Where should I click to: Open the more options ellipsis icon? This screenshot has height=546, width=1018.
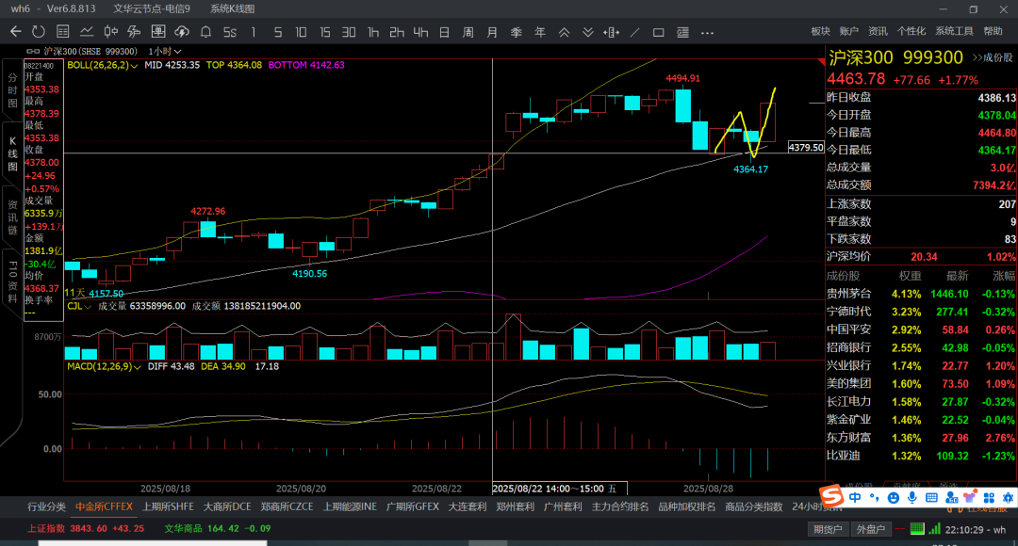(x=707, y=32)
